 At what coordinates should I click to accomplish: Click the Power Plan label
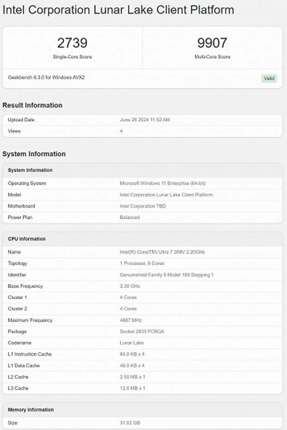[x=20, y=217]
